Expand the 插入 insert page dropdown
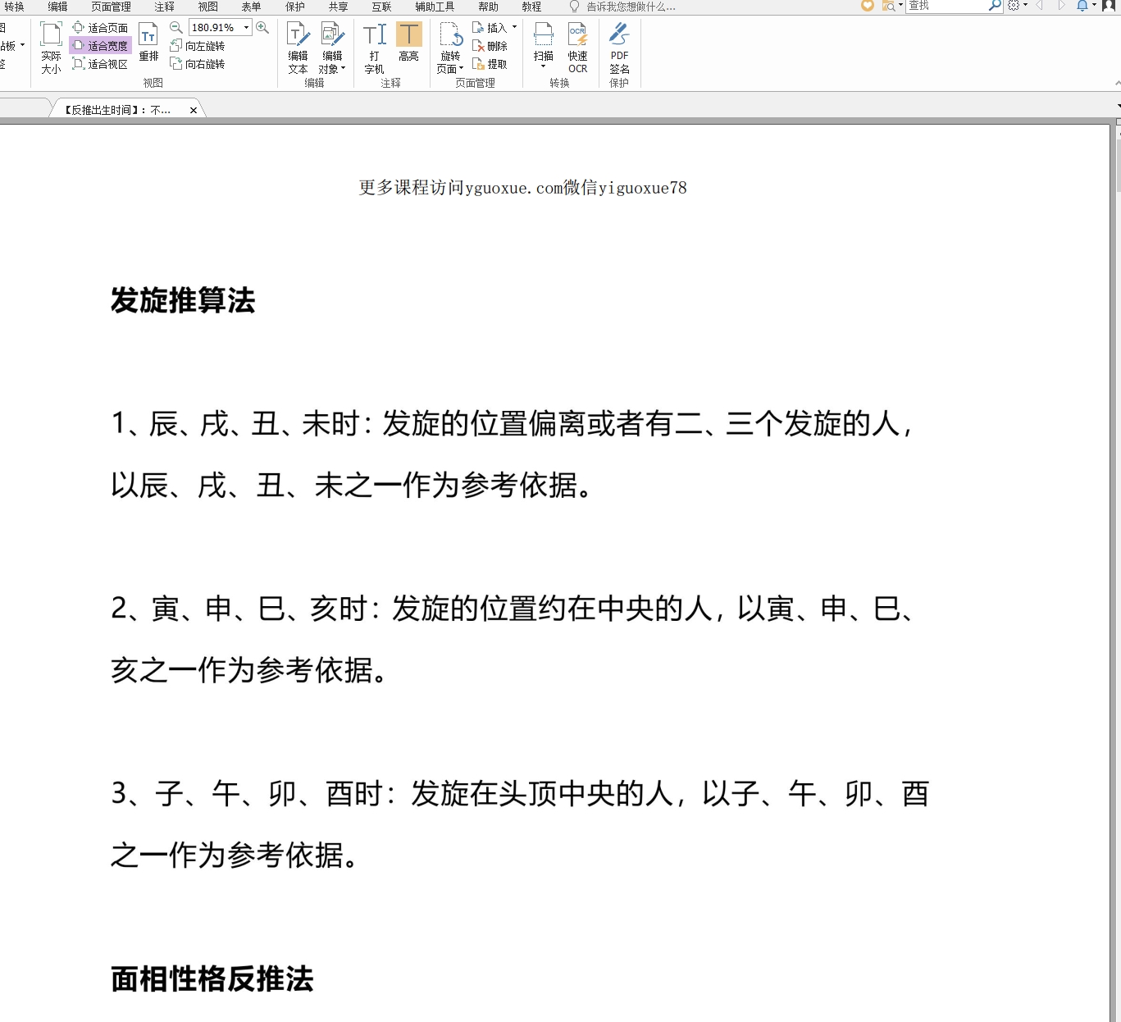Screen dimensions: 1121x1022 click(514, 28)
